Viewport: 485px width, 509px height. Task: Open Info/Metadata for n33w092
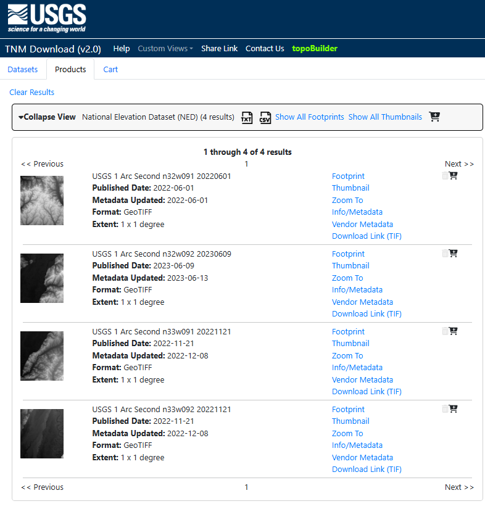pos(357,445)
